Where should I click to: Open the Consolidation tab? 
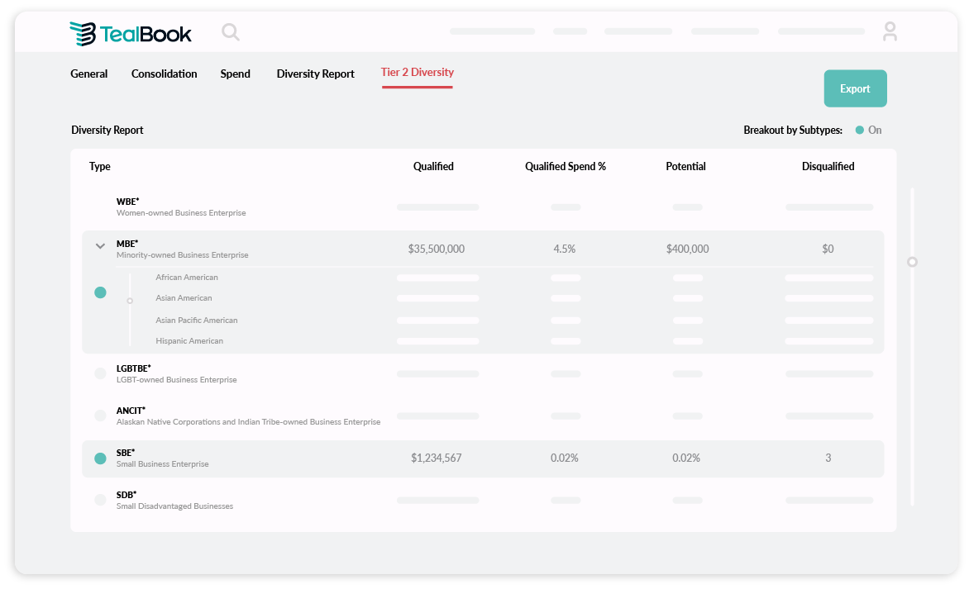coord(164,74)
